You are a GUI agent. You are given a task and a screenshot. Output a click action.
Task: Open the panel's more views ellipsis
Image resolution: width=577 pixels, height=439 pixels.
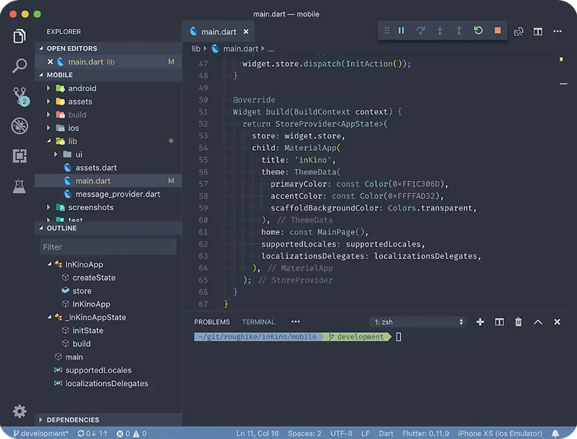(295, 322)
